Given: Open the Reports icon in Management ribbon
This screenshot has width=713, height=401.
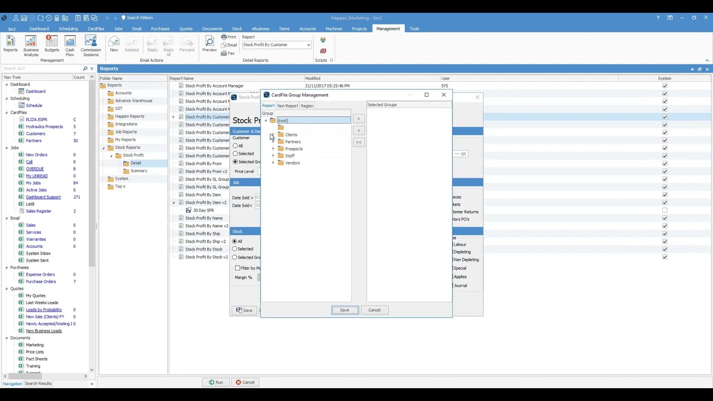Looking at the screenshot, I should 11,45.
